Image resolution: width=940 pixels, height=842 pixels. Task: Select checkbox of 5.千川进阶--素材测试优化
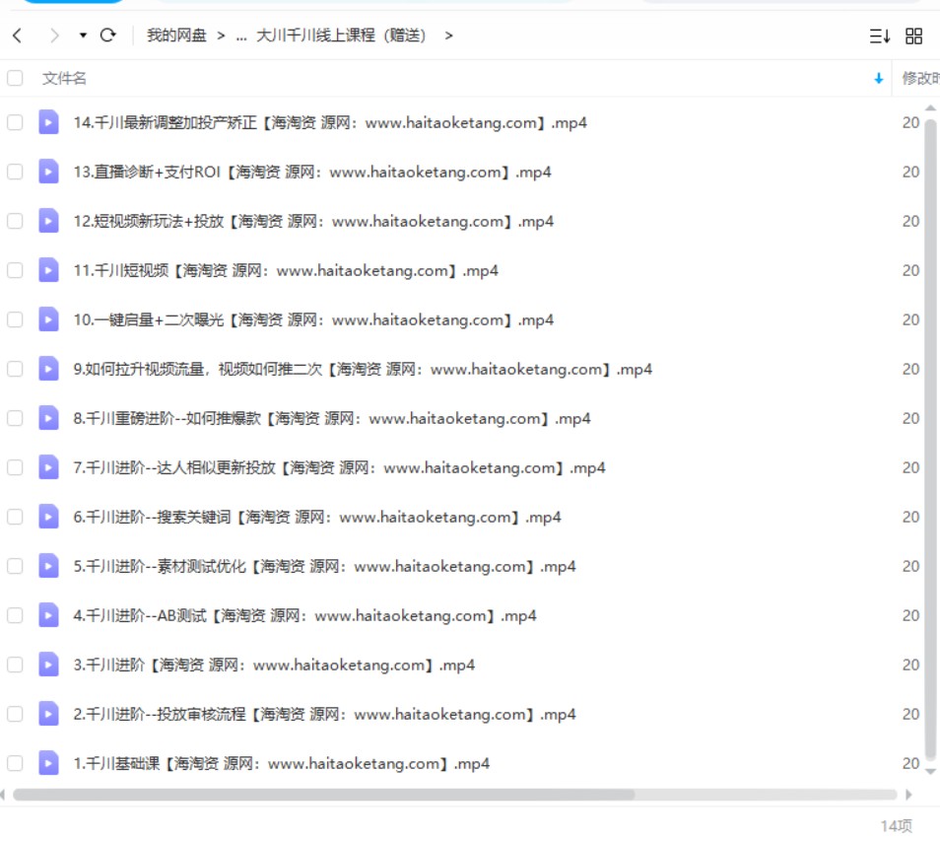15,566
